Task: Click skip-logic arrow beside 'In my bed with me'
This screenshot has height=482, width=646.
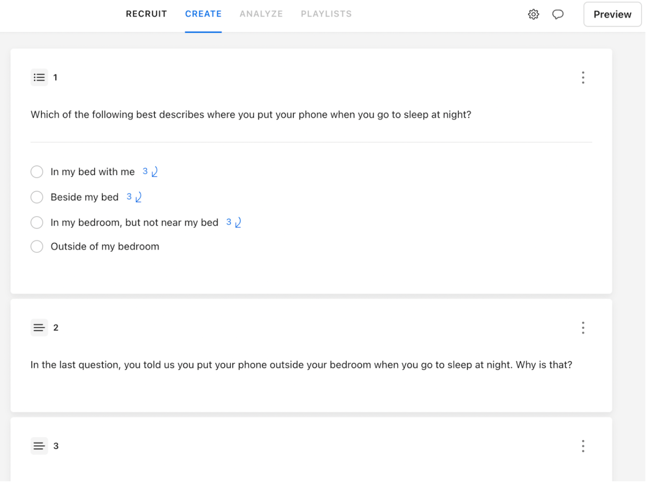Action: click(154, 172)
